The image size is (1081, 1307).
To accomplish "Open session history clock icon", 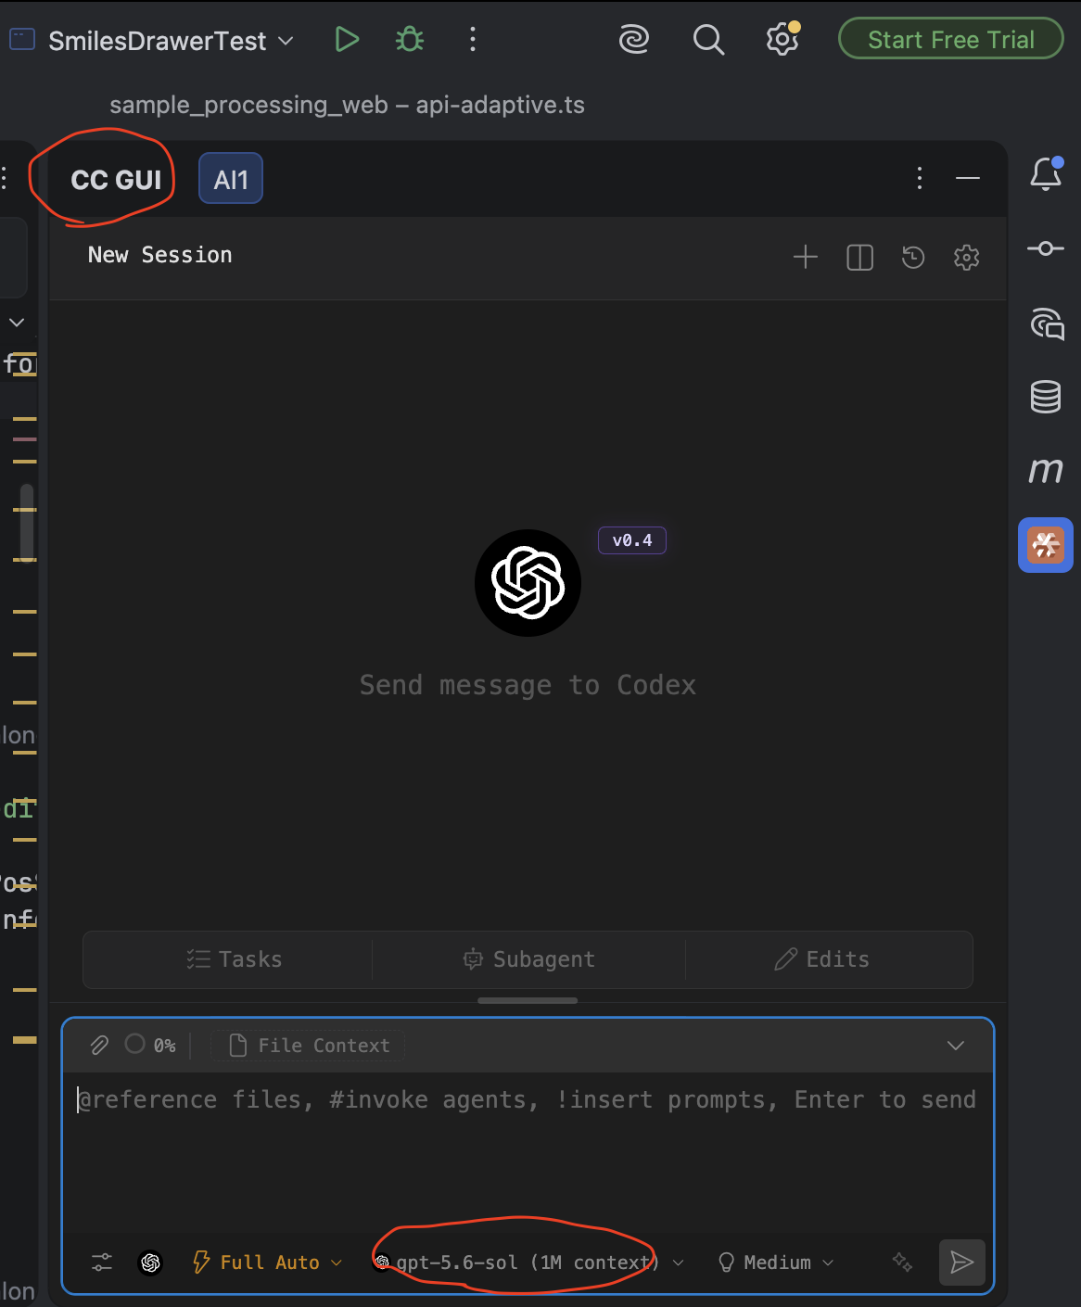I will pyautogui.click(x=913, y=257).
